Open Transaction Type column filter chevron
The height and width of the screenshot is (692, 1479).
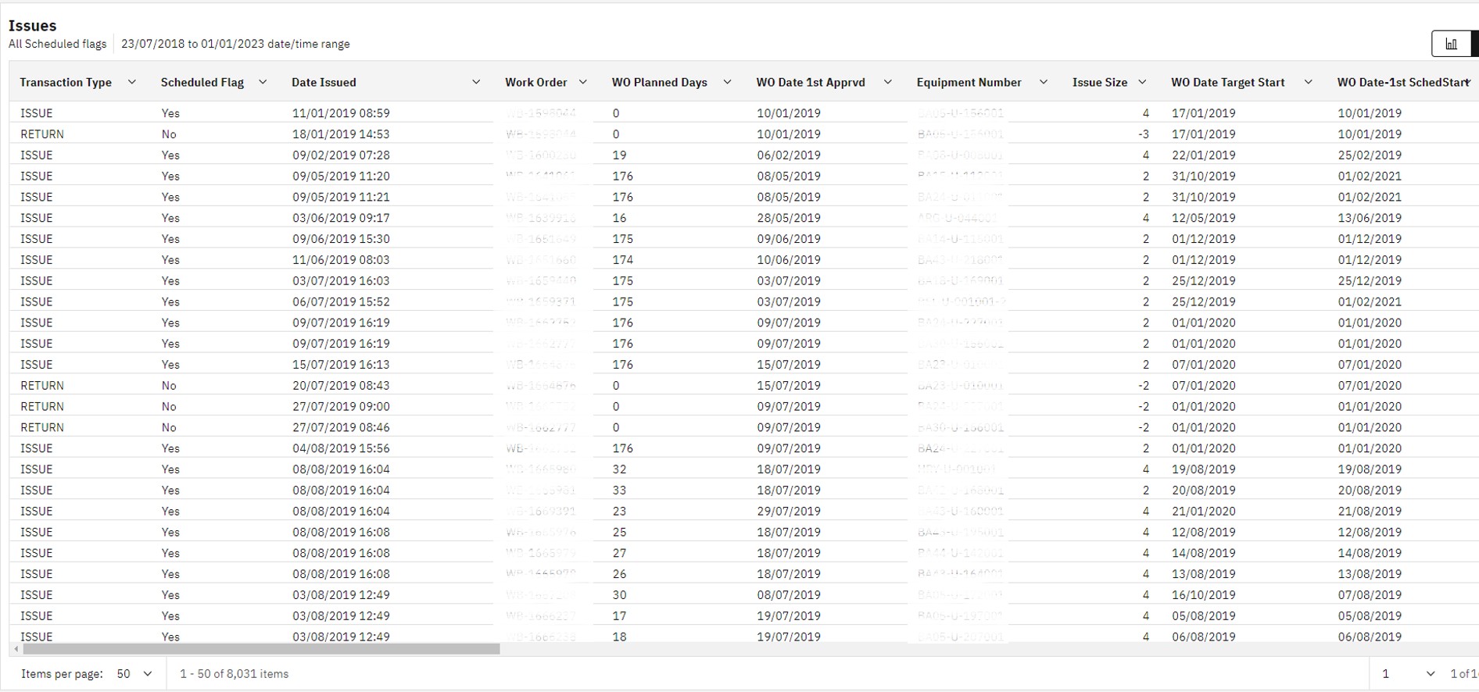point(132,82)
